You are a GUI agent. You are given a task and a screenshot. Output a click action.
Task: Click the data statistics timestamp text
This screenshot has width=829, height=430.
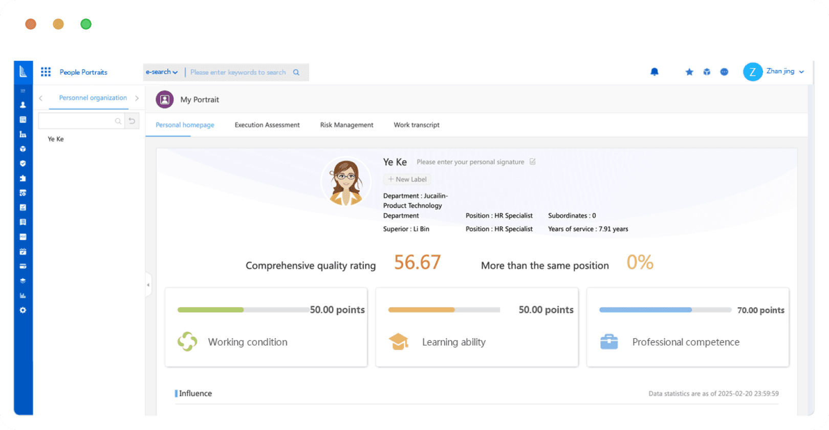pyautogui.click(x=713, y=394)
